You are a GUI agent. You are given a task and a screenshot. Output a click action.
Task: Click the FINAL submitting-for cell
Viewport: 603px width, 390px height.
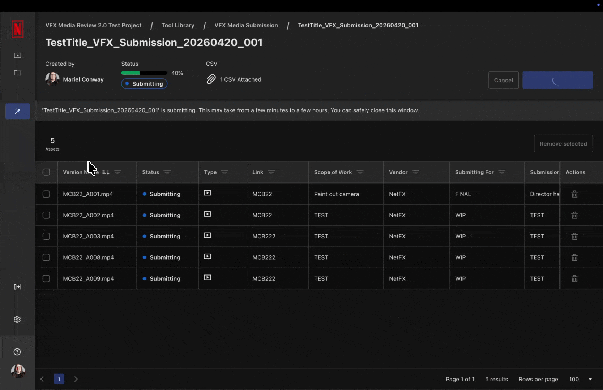[x=463, y=194]
